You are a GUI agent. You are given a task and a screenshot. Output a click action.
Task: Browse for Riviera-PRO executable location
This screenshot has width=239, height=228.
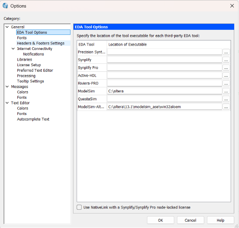tap(226, 83)
